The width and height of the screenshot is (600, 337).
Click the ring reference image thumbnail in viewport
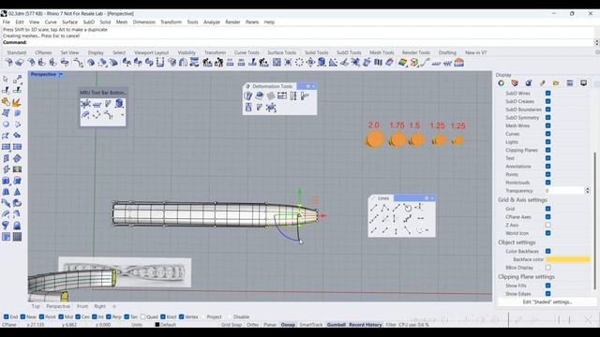pyautogui.click(x=125, y=272)
